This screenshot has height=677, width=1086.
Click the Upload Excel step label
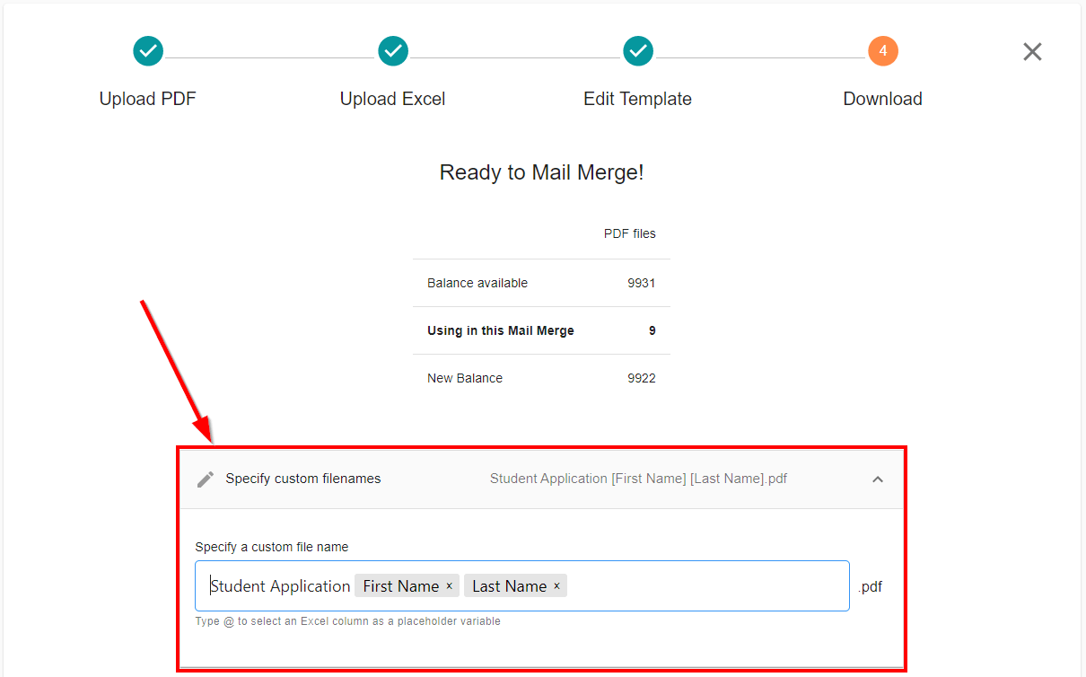point(392,99)
